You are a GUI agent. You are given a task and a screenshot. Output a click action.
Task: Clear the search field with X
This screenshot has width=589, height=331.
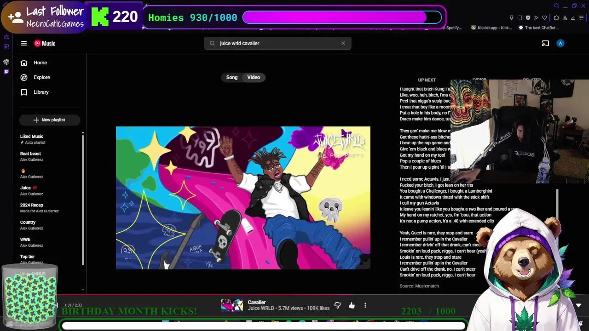(343, 43)
